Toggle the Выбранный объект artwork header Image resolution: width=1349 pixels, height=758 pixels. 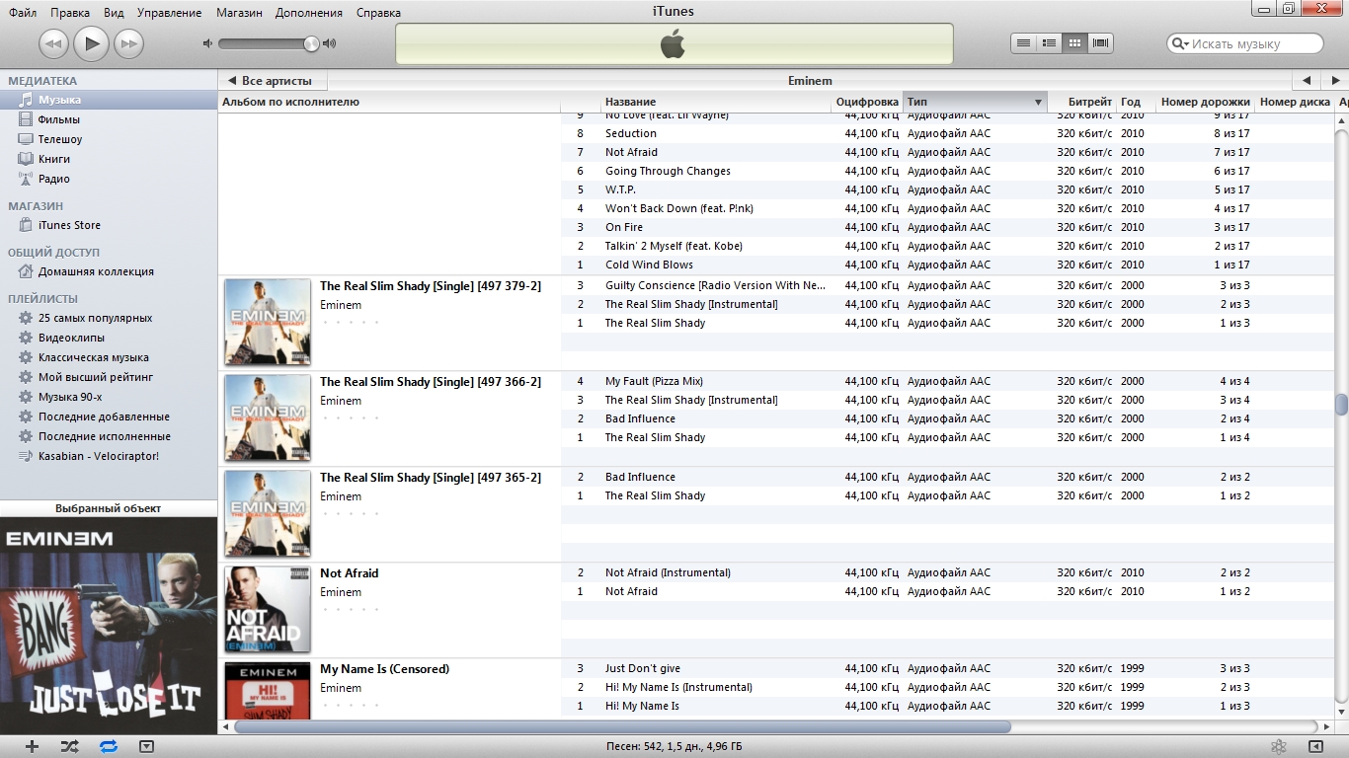[109, 508]
